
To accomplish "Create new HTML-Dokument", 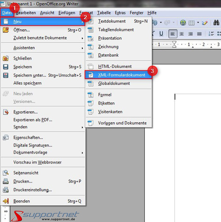I will [x=118, y=67].
